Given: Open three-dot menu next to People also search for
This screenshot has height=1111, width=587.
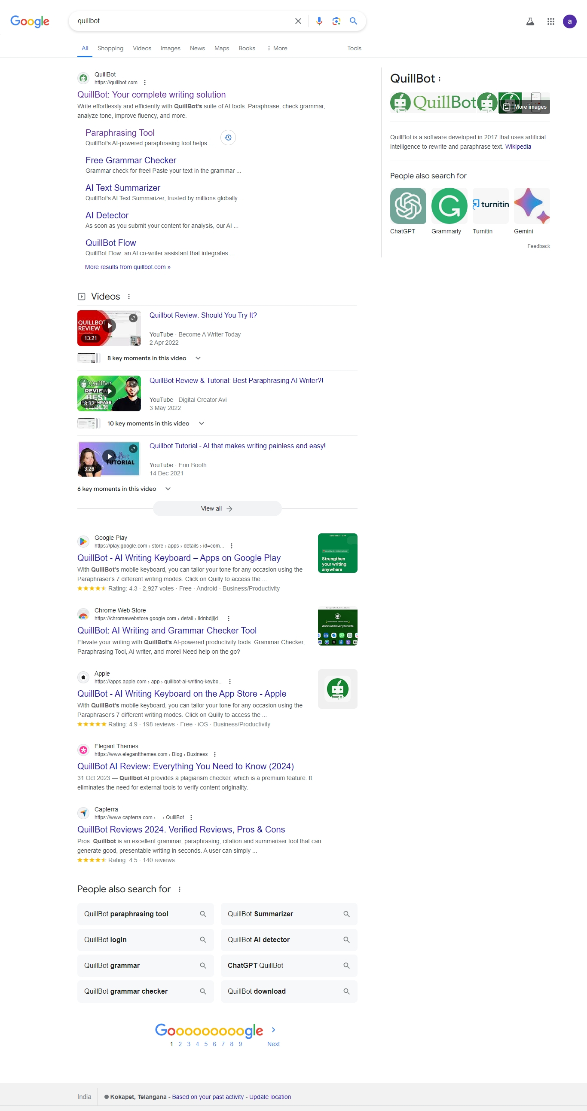Looking at the screenshot, I should pyautogui.click(x=180, y=889).
